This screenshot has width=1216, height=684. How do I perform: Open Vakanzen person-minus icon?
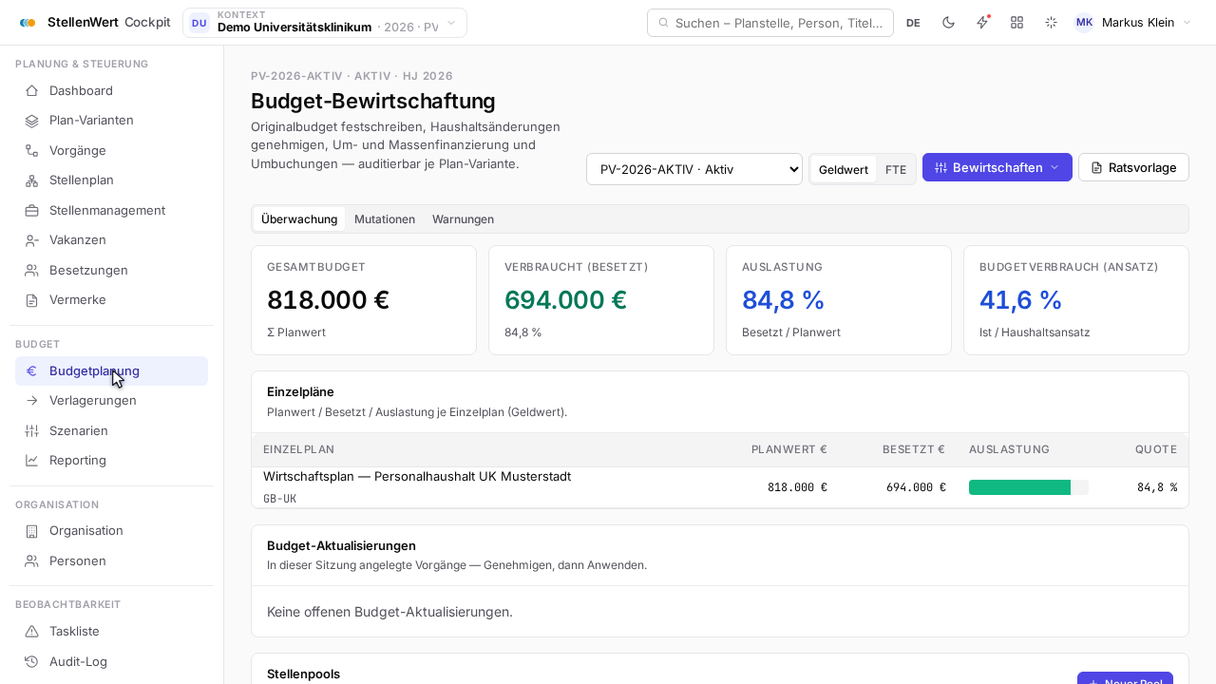pyautogui.click(x=31, y=240)
